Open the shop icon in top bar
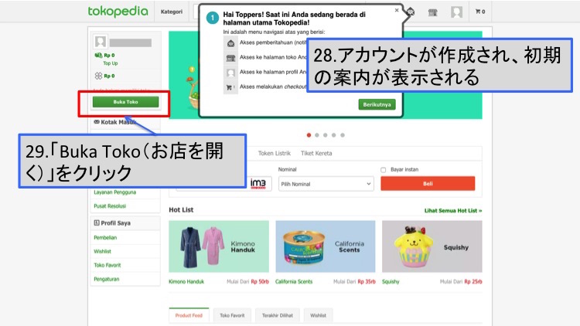Image resolution: width=580 pixels, height=326 pixels. 433,12
